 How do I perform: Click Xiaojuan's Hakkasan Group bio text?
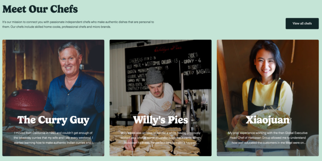(x=268, y=138)
